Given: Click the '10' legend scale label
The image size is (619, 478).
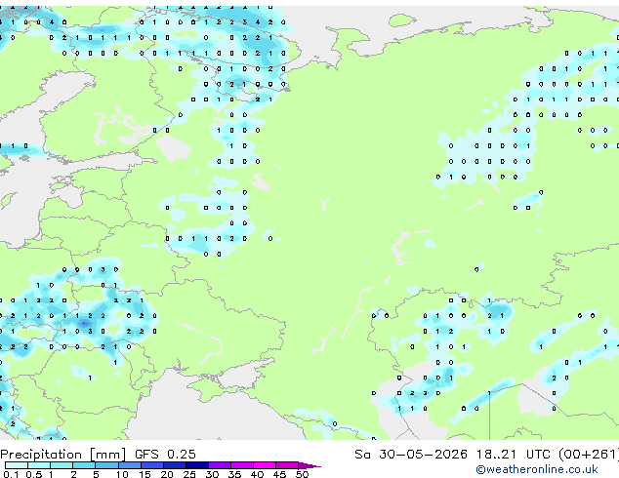Looking at the screenshot, I should click(122, 474).
